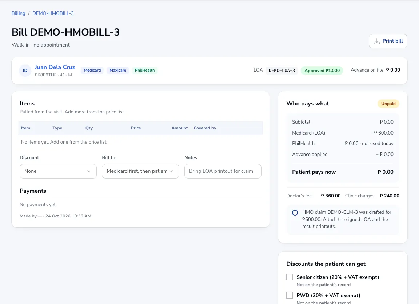Viewport: 419px width, 304px height.
Task: Click the No items yet message
Action: (64, 142)
